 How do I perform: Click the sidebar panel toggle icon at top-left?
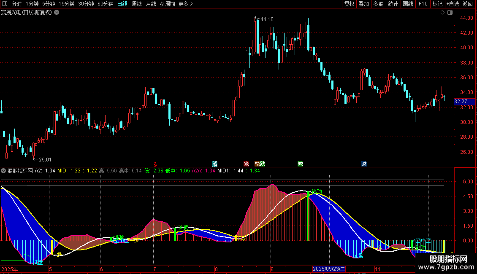5,4
